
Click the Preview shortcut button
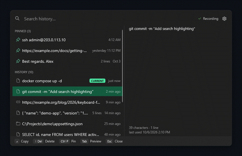point(91,141)
